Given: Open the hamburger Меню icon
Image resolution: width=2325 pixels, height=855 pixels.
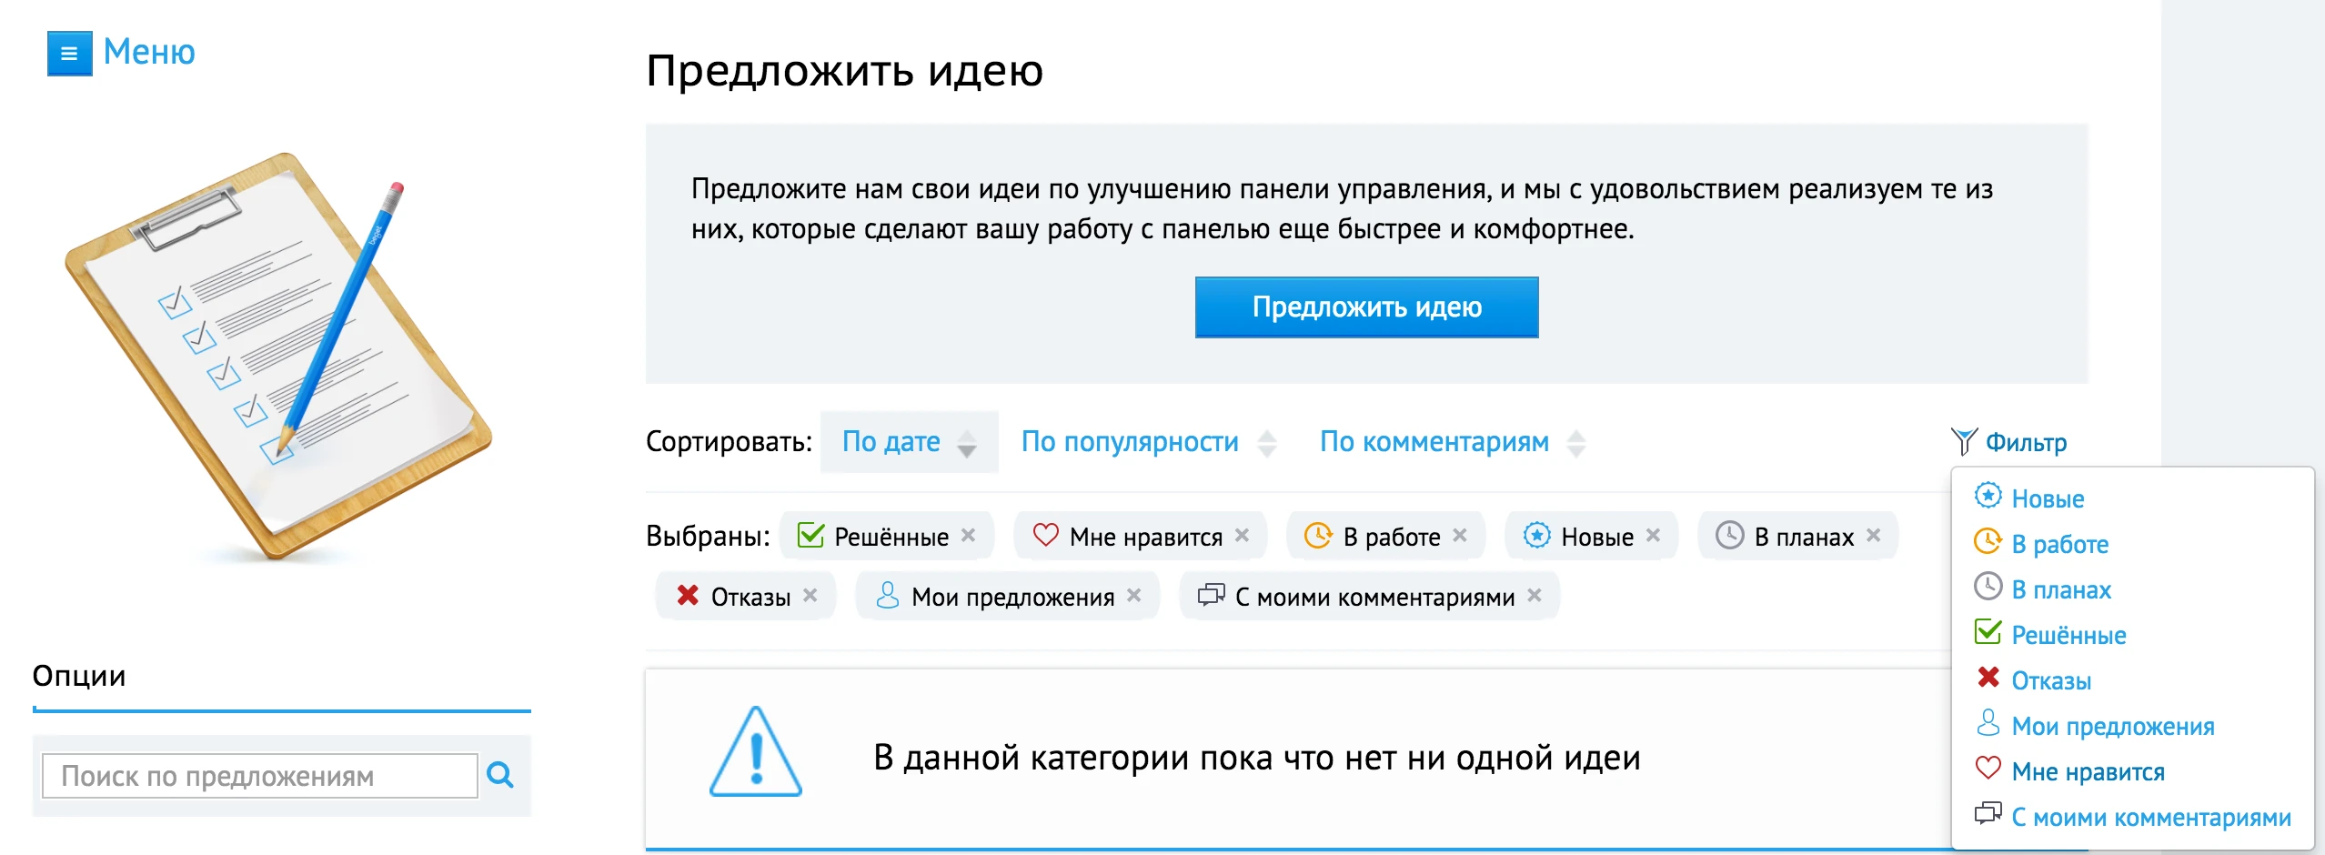Looking at the screenshot, I should [x=68, y=54].
